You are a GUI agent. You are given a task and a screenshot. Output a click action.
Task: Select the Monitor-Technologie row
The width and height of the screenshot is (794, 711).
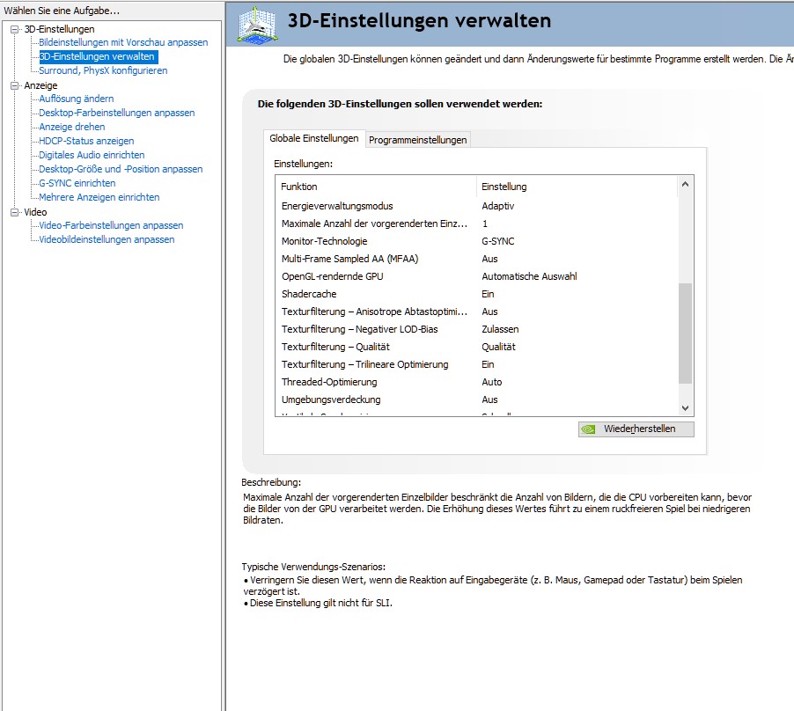point(476,241)
